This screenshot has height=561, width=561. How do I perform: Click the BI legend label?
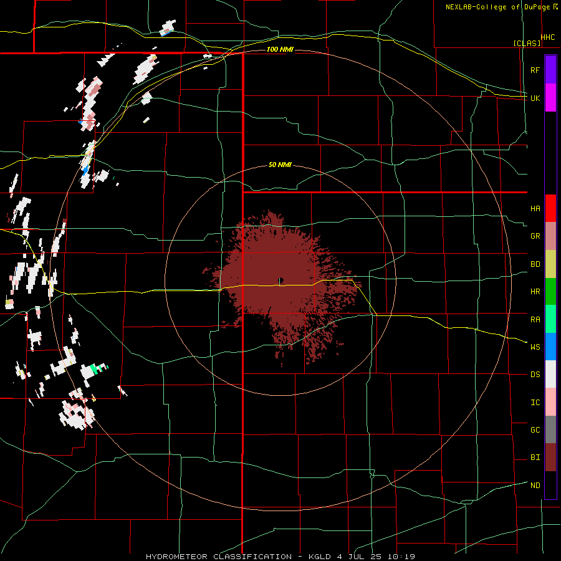[535, 458]
